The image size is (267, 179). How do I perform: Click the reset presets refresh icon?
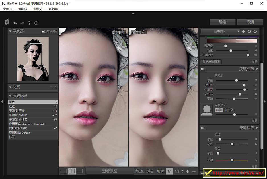click(x=255, y=32)
